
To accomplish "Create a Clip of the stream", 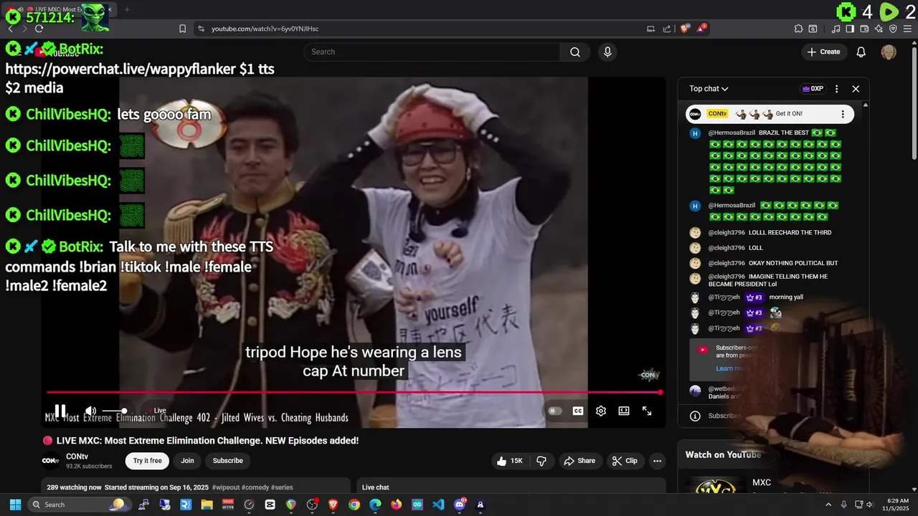I will [625, 461].
